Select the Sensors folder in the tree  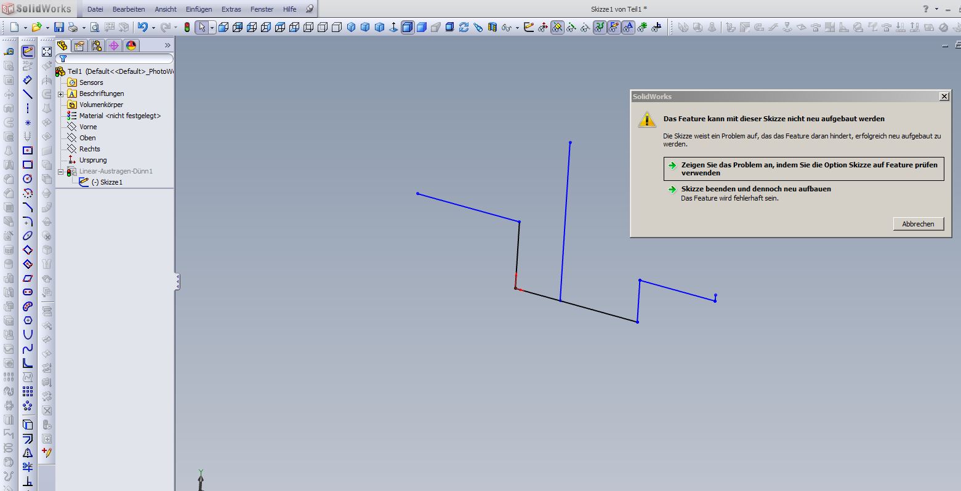[x=91, y=82]
